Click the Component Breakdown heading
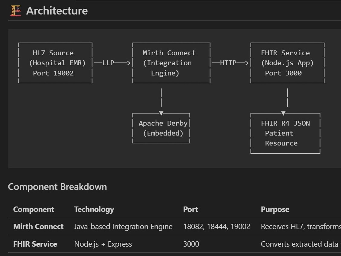 57,187
